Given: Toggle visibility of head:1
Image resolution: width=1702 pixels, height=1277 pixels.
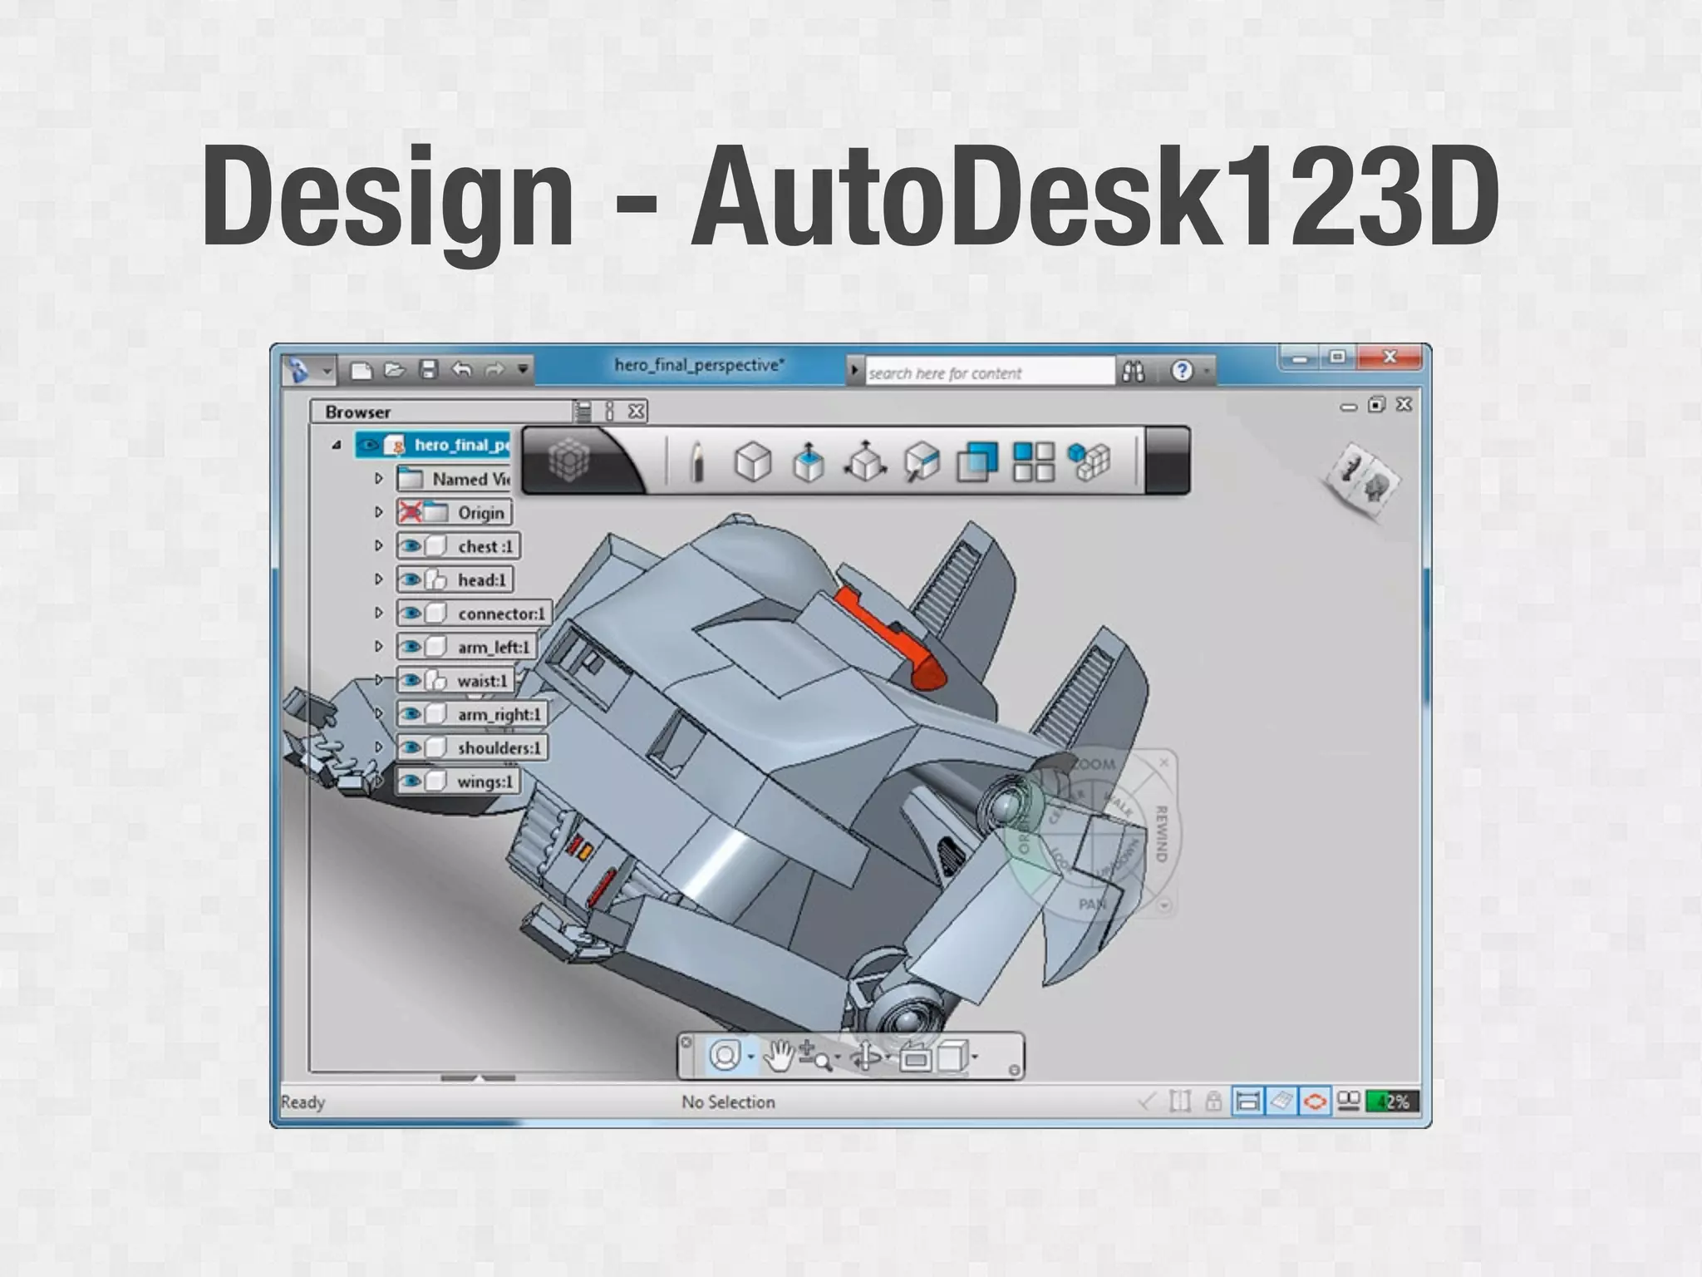Looking at the screenshot, I should (411, 579).
